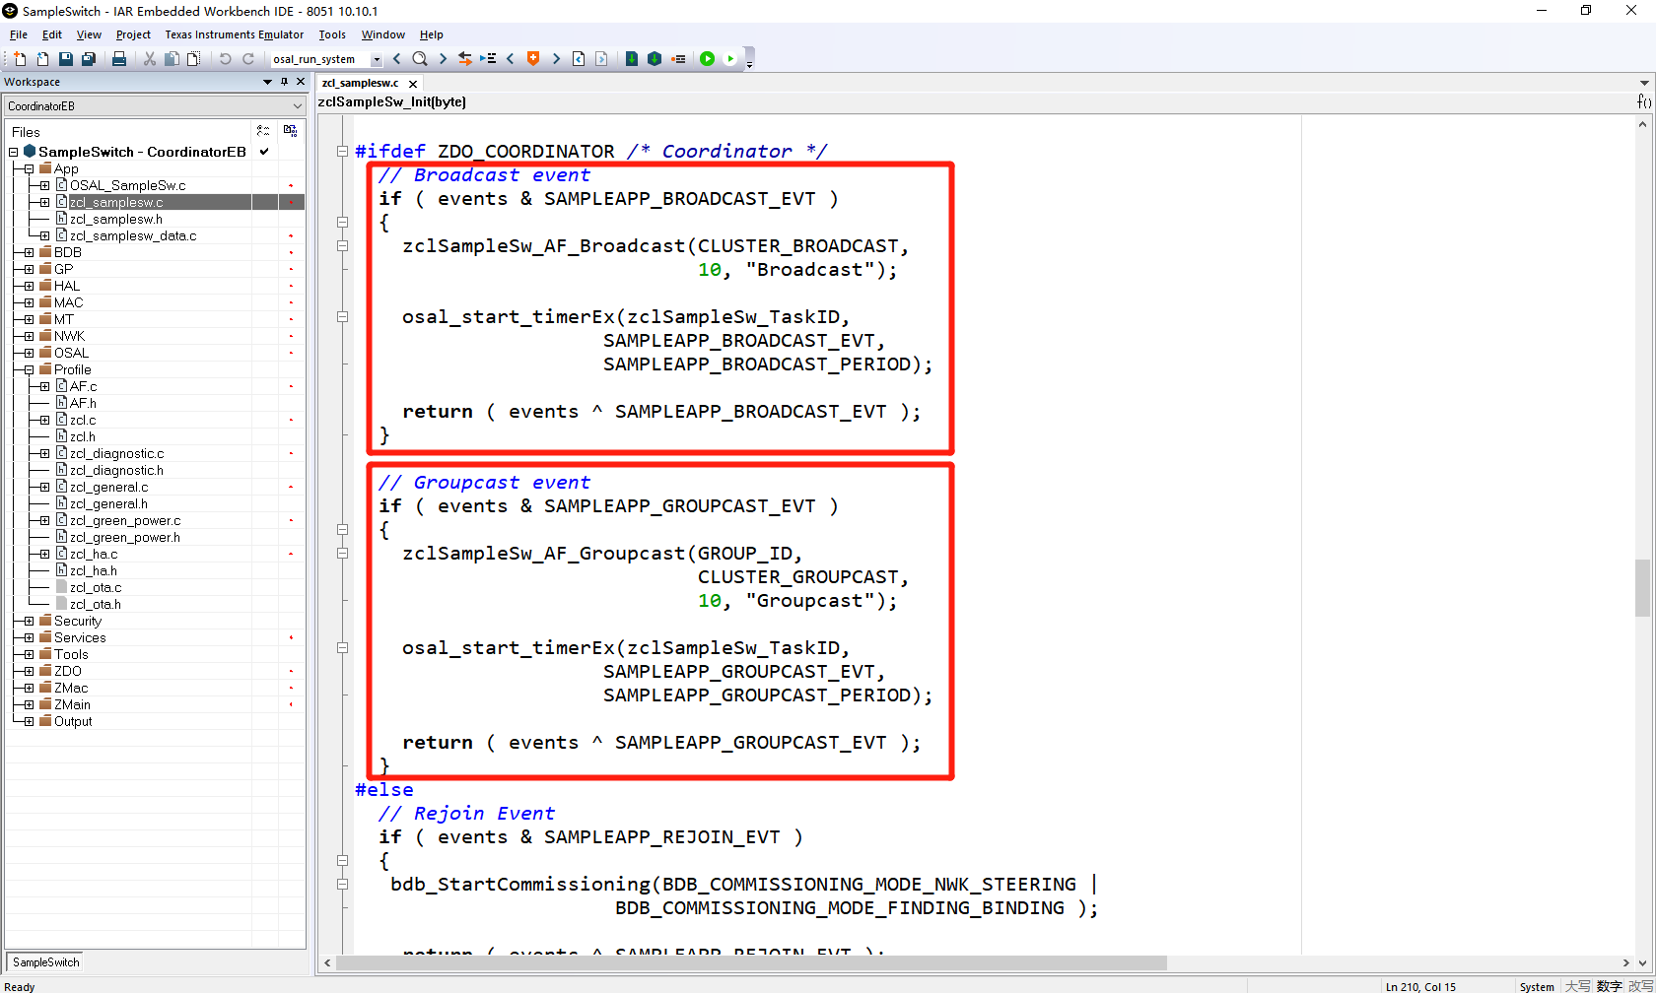Click the Go To line toolbar icon
This screenshot has height=993, width=1656.
click(x=488, y=59)
